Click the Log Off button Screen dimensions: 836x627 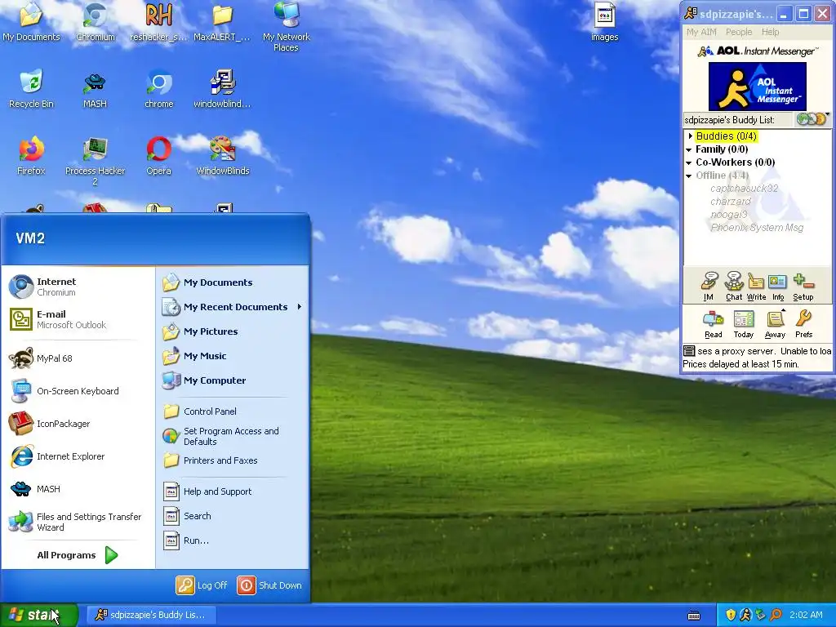[x=202, y=585]
